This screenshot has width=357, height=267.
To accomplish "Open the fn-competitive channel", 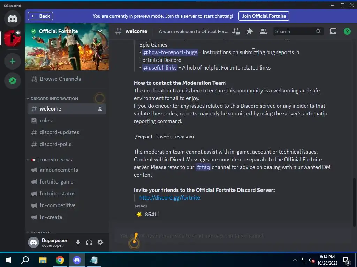I will point(67,205).
